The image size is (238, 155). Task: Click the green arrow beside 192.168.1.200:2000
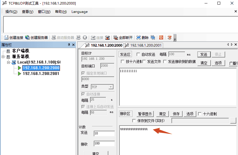(x=19, y=68)
